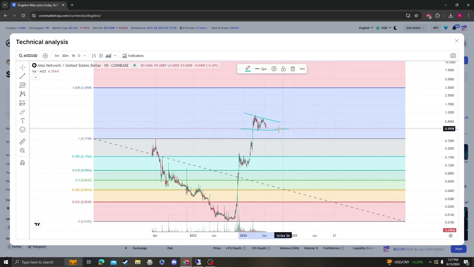Click the Telegram link
The height and width of the screenshot is (267, 474).
(36, 247)
